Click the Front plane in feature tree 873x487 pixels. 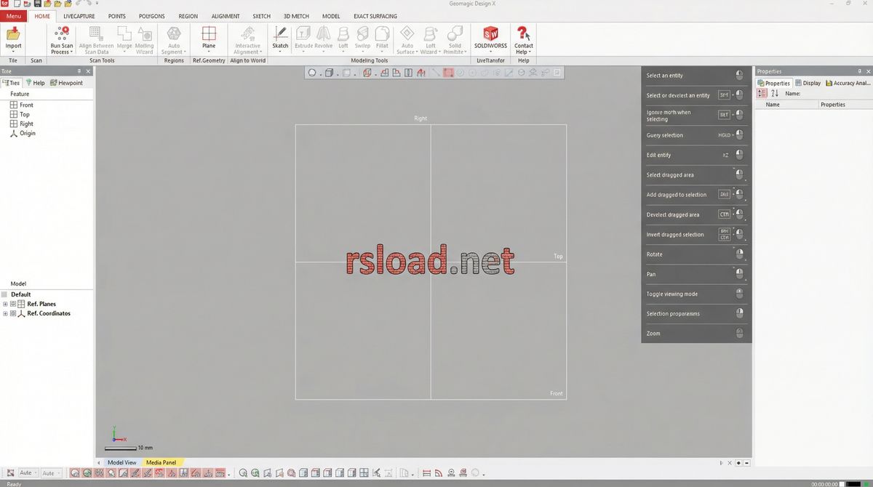point(26,105)
